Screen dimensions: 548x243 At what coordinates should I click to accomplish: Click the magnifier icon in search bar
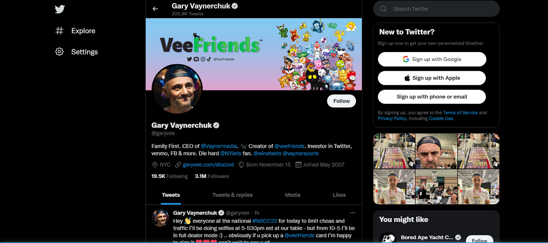[384, 9]
